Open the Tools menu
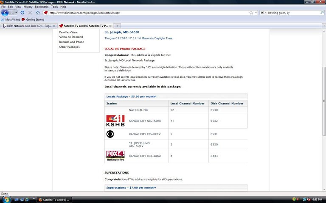 pos(54,7)
